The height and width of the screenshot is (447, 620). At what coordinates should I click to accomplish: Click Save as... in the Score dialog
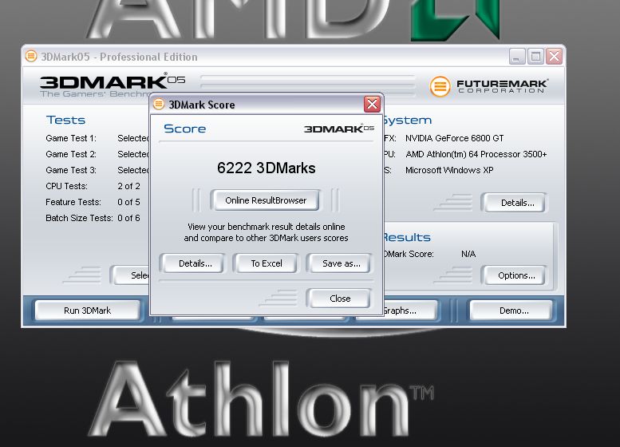341,263
